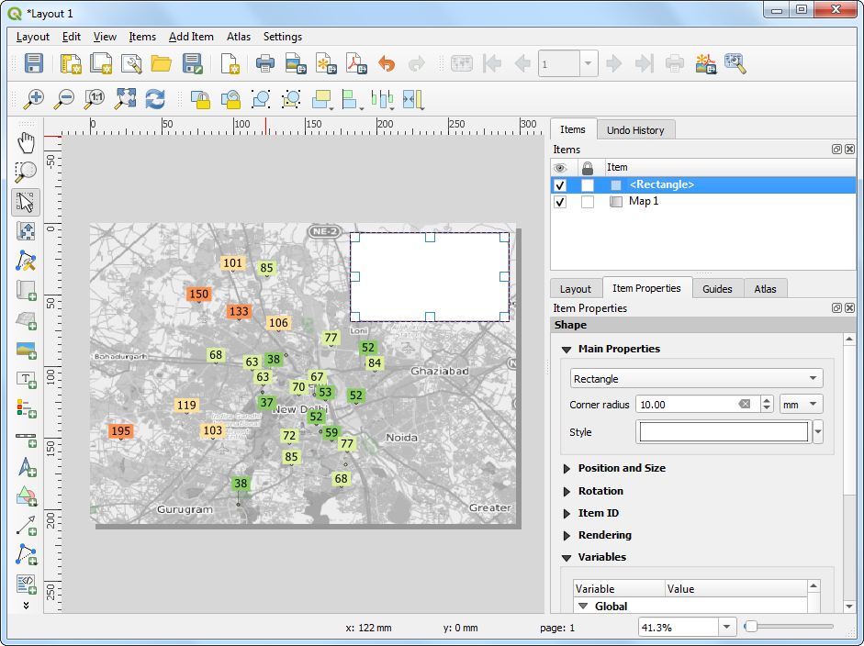
Task: Toggle visibility checkbox for Map 1
Action: (560, 202)
